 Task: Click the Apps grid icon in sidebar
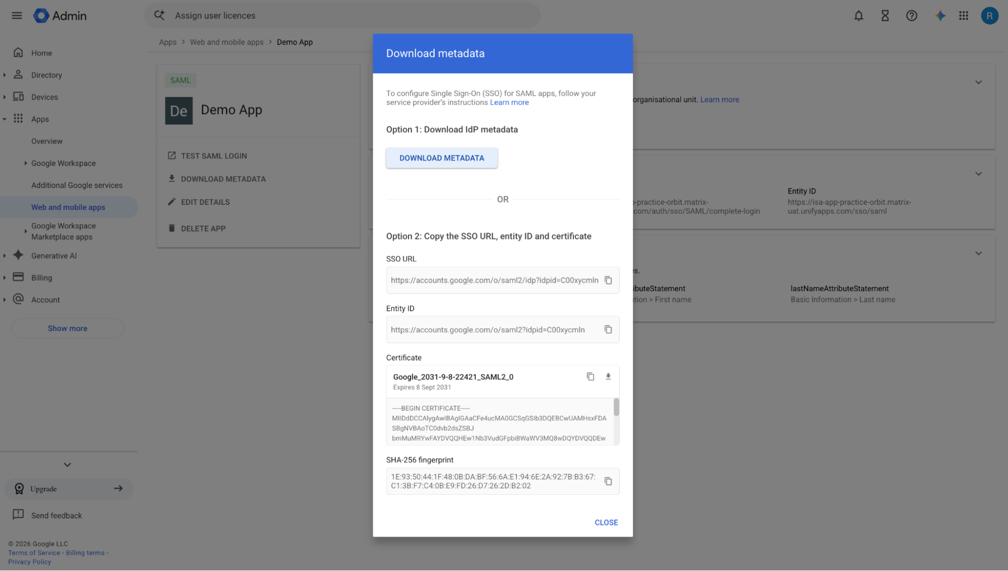18,119
